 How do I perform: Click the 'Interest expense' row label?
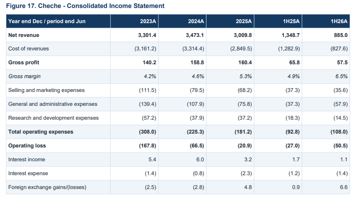pos(28,173)
